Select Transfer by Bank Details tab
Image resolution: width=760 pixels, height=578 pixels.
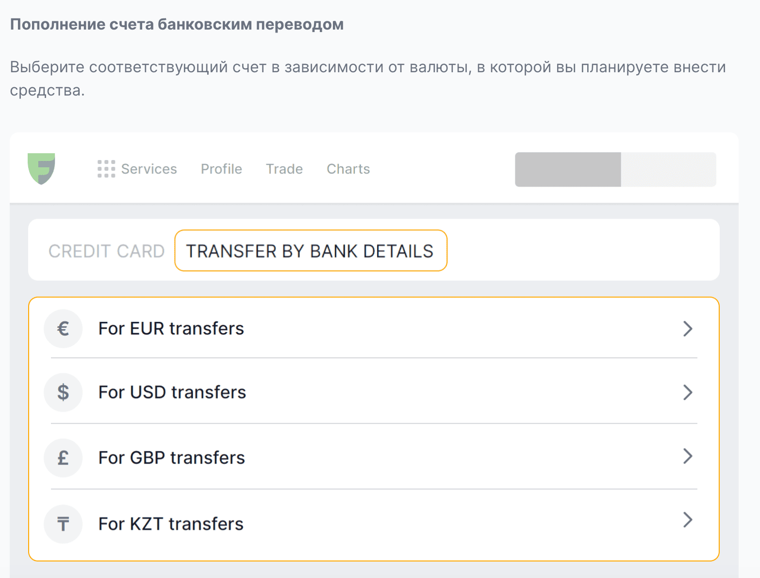click(311, 251)
